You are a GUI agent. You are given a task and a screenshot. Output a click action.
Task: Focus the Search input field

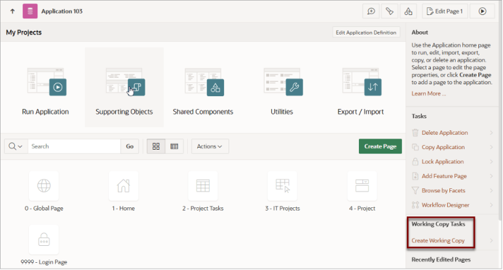75,146
